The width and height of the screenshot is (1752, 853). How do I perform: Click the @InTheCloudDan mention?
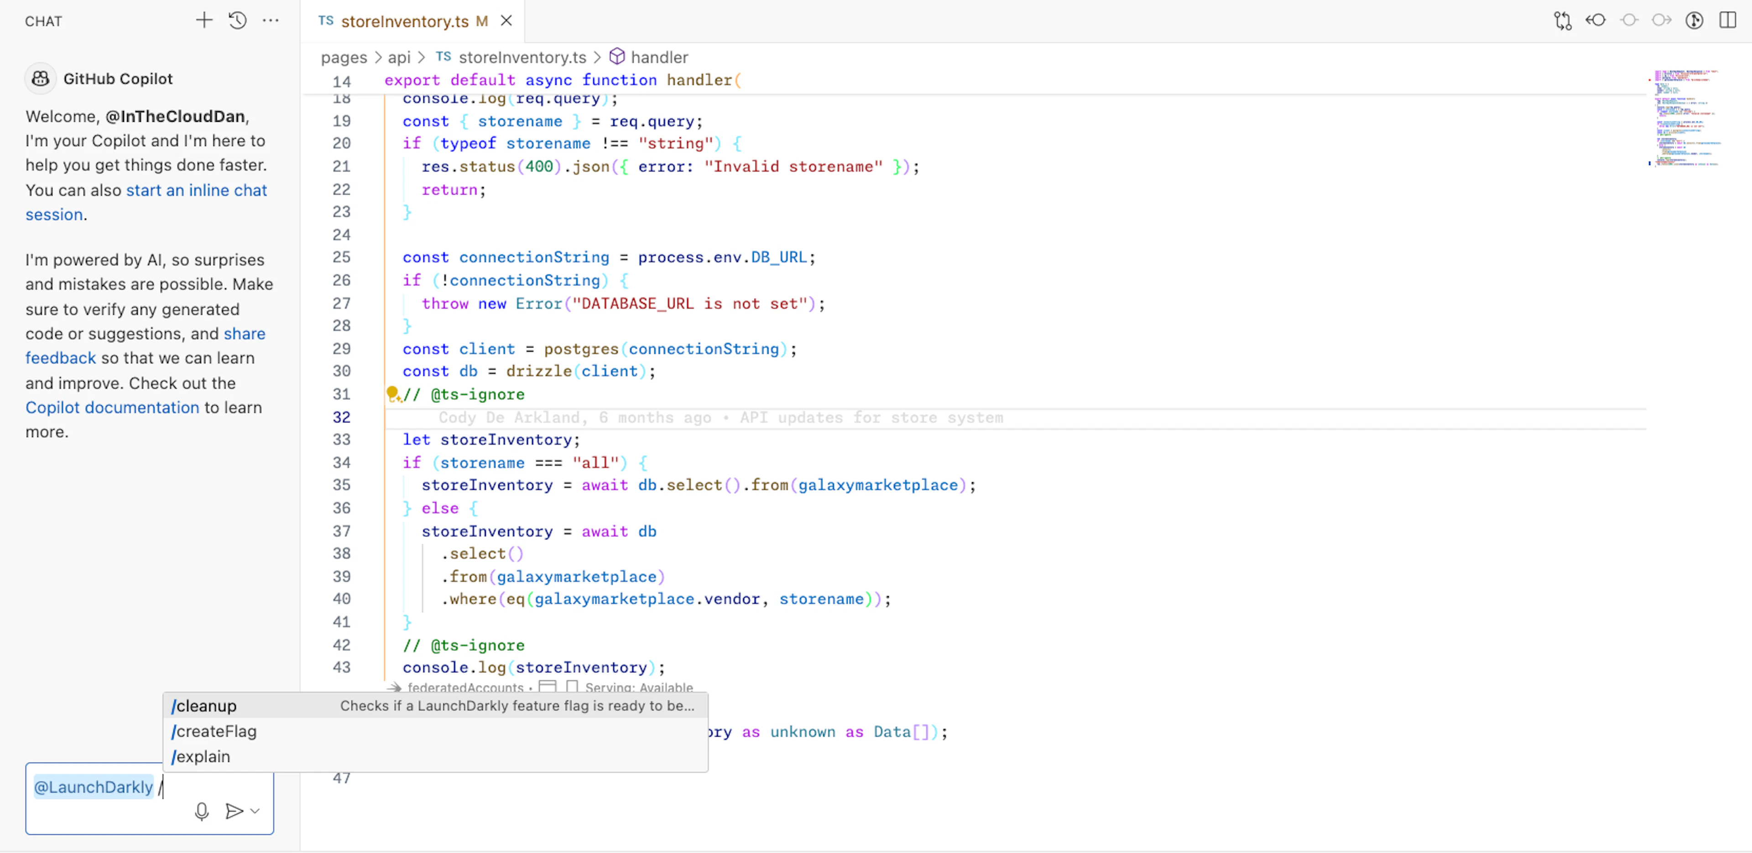(x=176, y=116)
